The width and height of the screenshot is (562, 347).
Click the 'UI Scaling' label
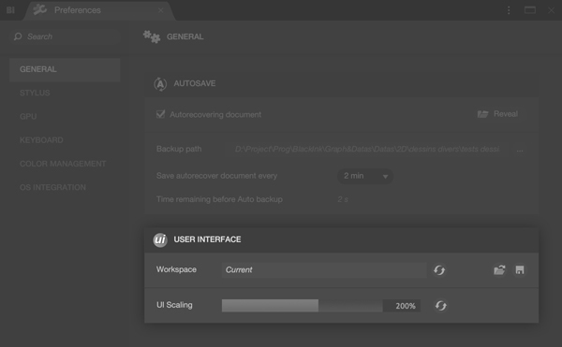(174, 305)
